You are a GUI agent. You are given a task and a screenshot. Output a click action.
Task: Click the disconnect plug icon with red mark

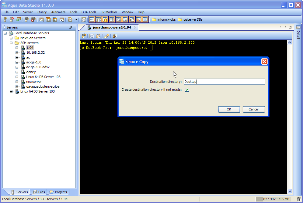33,19
